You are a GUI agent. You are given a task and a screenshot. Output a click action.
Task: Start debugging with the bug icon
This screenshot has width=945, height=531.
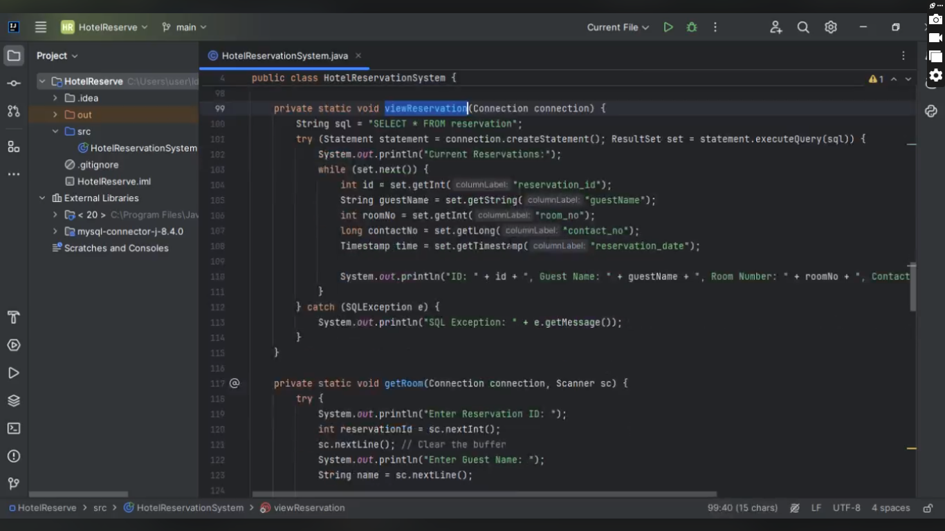tap(692, 27)
